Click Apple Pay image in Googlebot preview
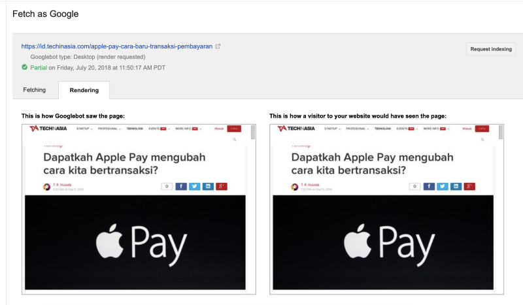The image size is (523, 305). (135, 242)
